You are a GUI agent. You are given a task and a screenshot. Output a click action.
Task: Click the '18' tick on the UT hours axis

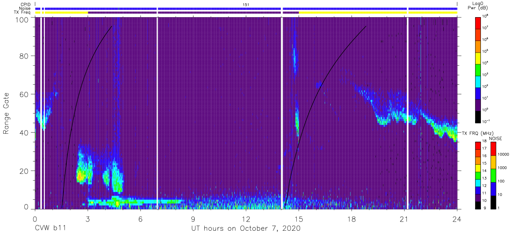pos(352,219)
